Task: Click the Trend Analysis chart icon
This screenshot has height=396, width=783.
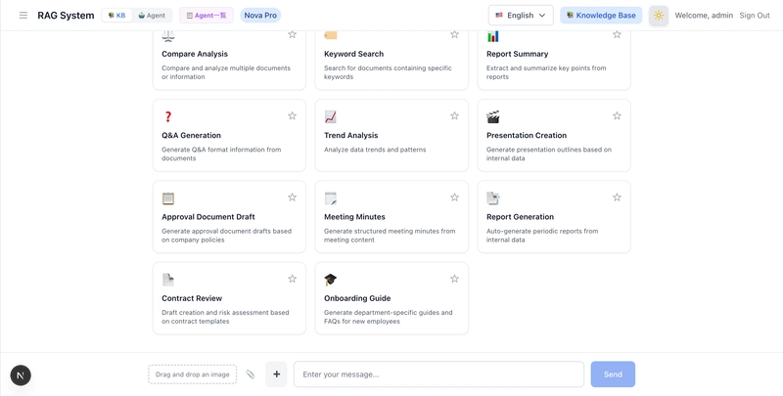Action: 330,117
